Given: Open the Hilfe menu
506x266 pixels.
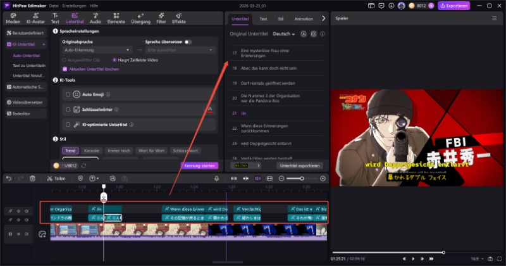Looking at the screenshot, I should point(94,6).
